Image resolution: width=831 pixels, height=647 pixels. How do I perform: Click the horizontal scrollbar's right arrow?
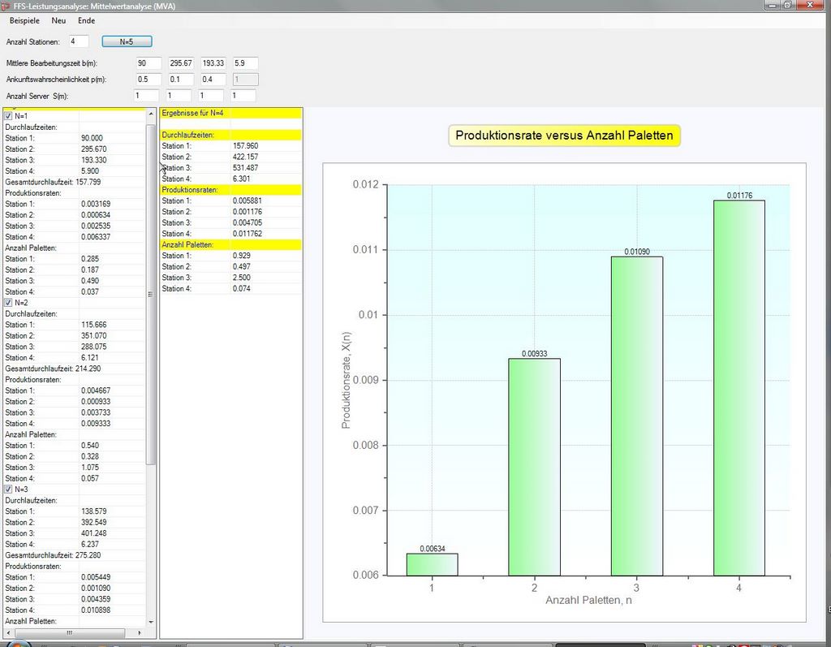coord(140,632)
